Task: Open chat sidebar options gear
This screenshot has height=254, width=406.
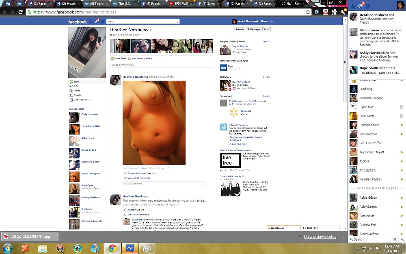Action: 395,239
